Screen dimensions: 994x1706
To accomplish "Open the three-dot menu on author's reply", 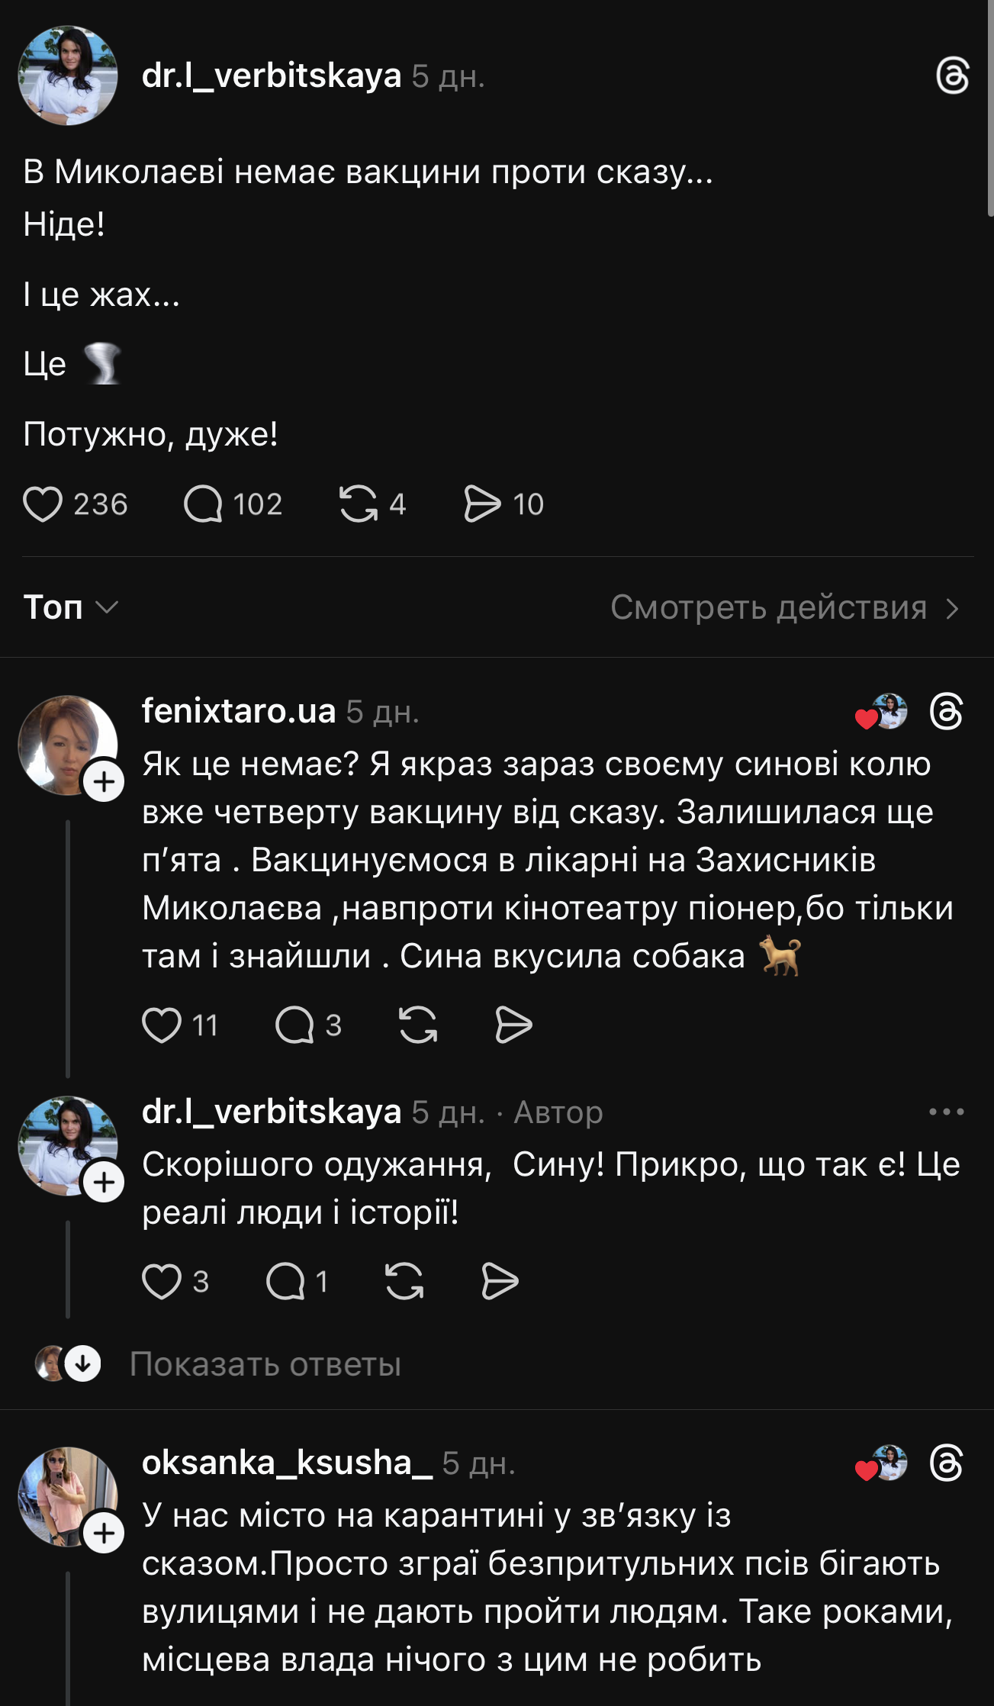I will coord(946,1112).
